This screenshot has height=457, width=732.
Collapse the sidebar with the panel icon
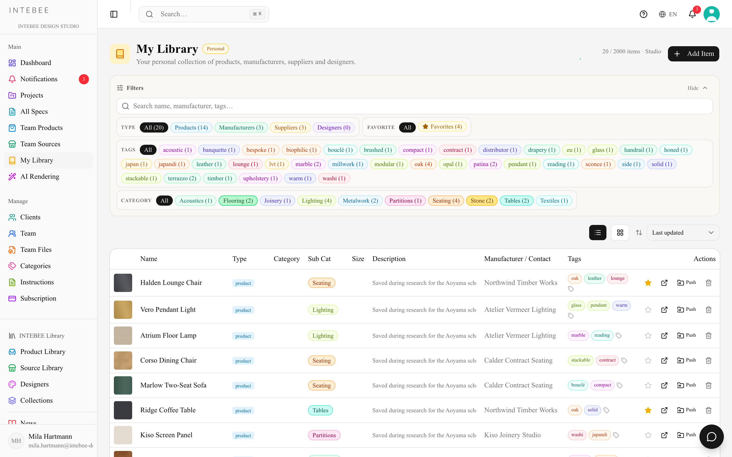tap(114, 14)
